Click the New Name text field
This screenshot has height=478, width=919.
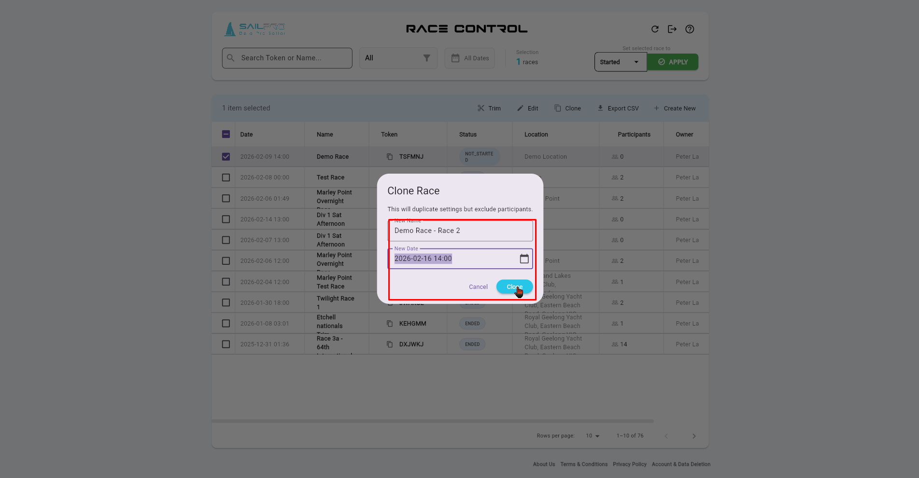(460, 231)
